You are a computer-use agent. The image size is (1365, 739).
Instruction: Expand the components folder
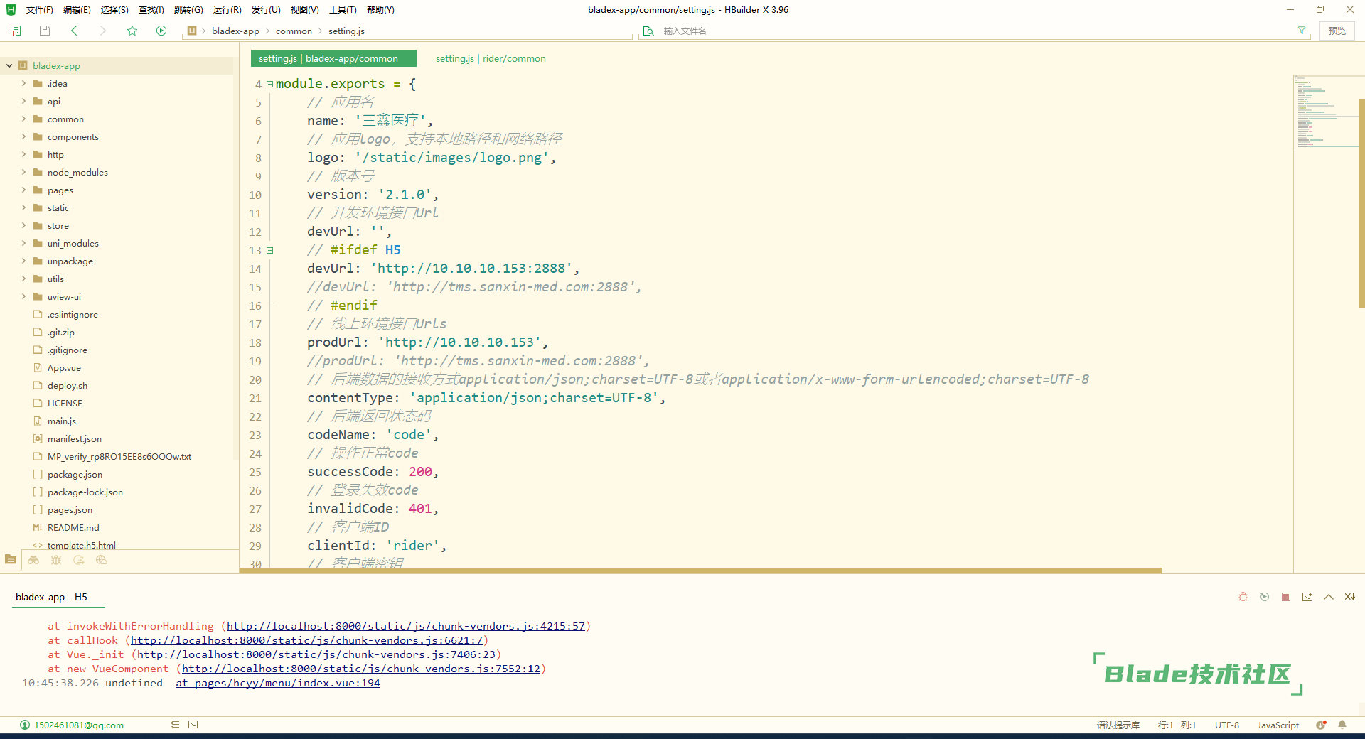tap(23, 136)
